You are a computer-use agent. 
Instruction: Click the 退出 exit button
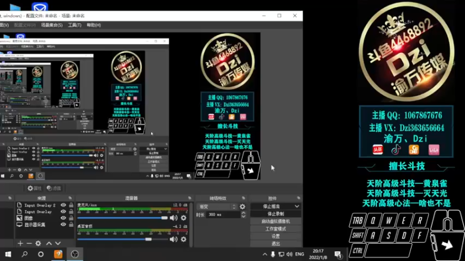pyautogui.click(x=276, y=244)
